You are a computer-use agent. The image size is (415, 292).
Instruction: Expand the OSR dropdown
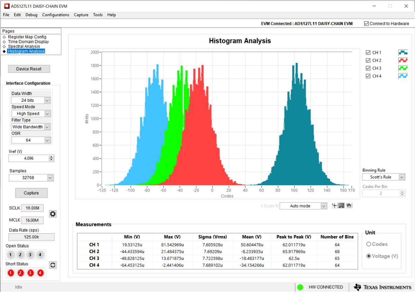47,140
